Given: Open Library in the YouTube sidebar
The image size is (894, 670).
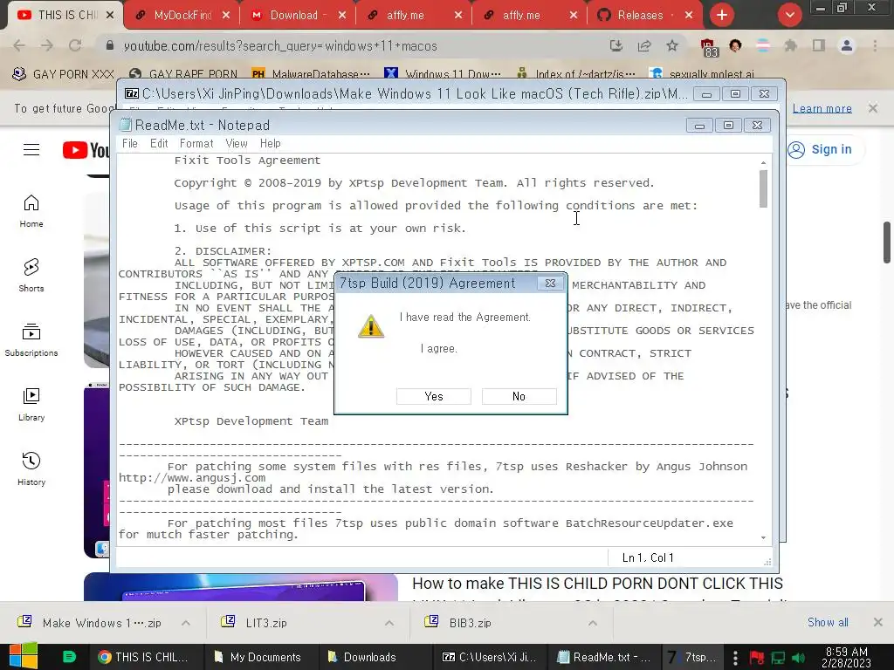Looking at the screenshot, I should coord(31,405).
